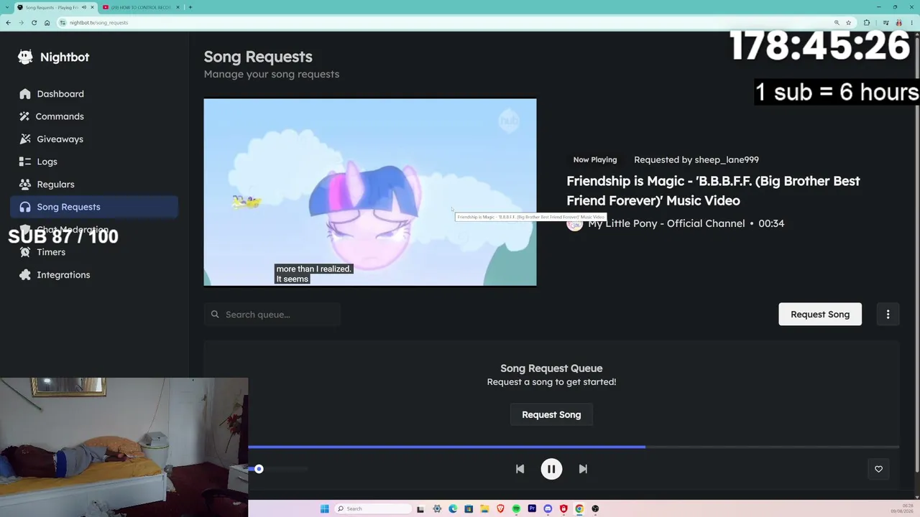Open Spotify from the taskbar
920x517 pixels.
(516, 509)
